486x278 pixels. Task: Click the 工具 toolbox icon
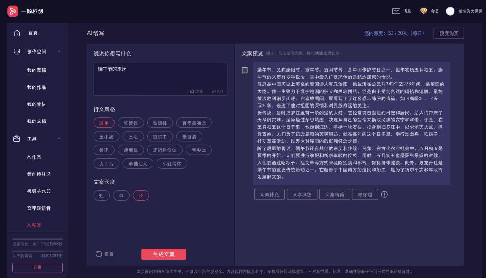coord(17,139)
